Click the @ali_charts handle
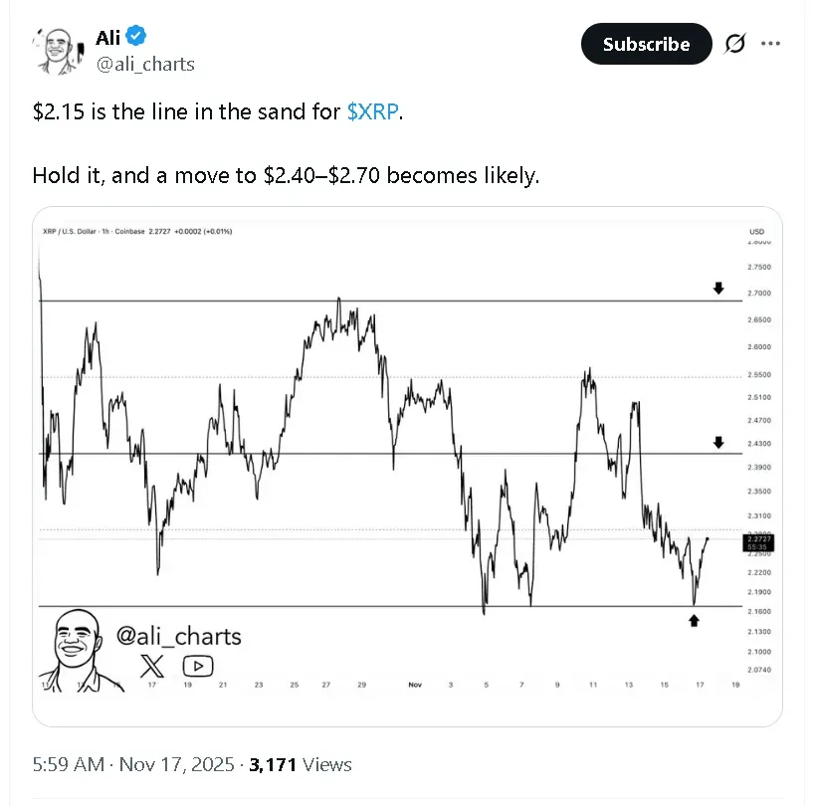The width and height of the screenshot is (815, 806). pos(145,64)
